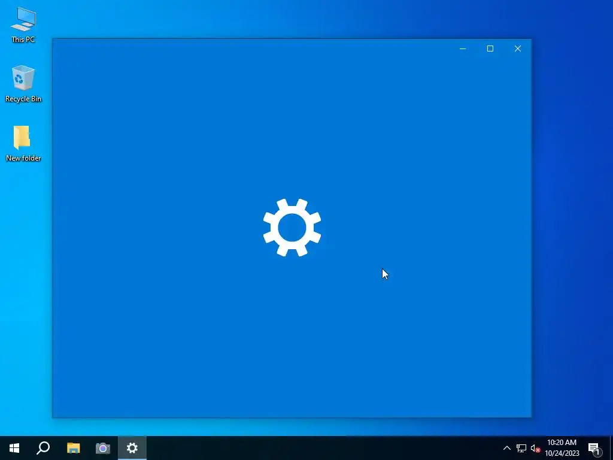613x460 pixels.
Task: Open clock showing 10:20 AM
Action: (562, 448)
